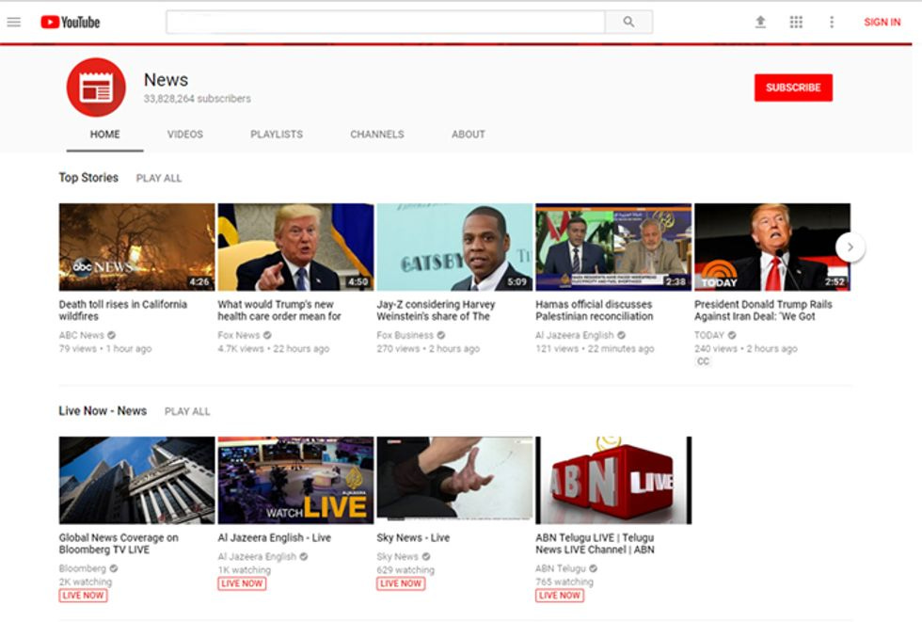Screen dimensions: 922x622
Task: Open the YouTube apps grid icon
Action: point(796,23)
